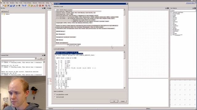The width and height of the screenshot is (197, 110).
Task: Click the black X close-document toolbar icon
Action: 8,5
